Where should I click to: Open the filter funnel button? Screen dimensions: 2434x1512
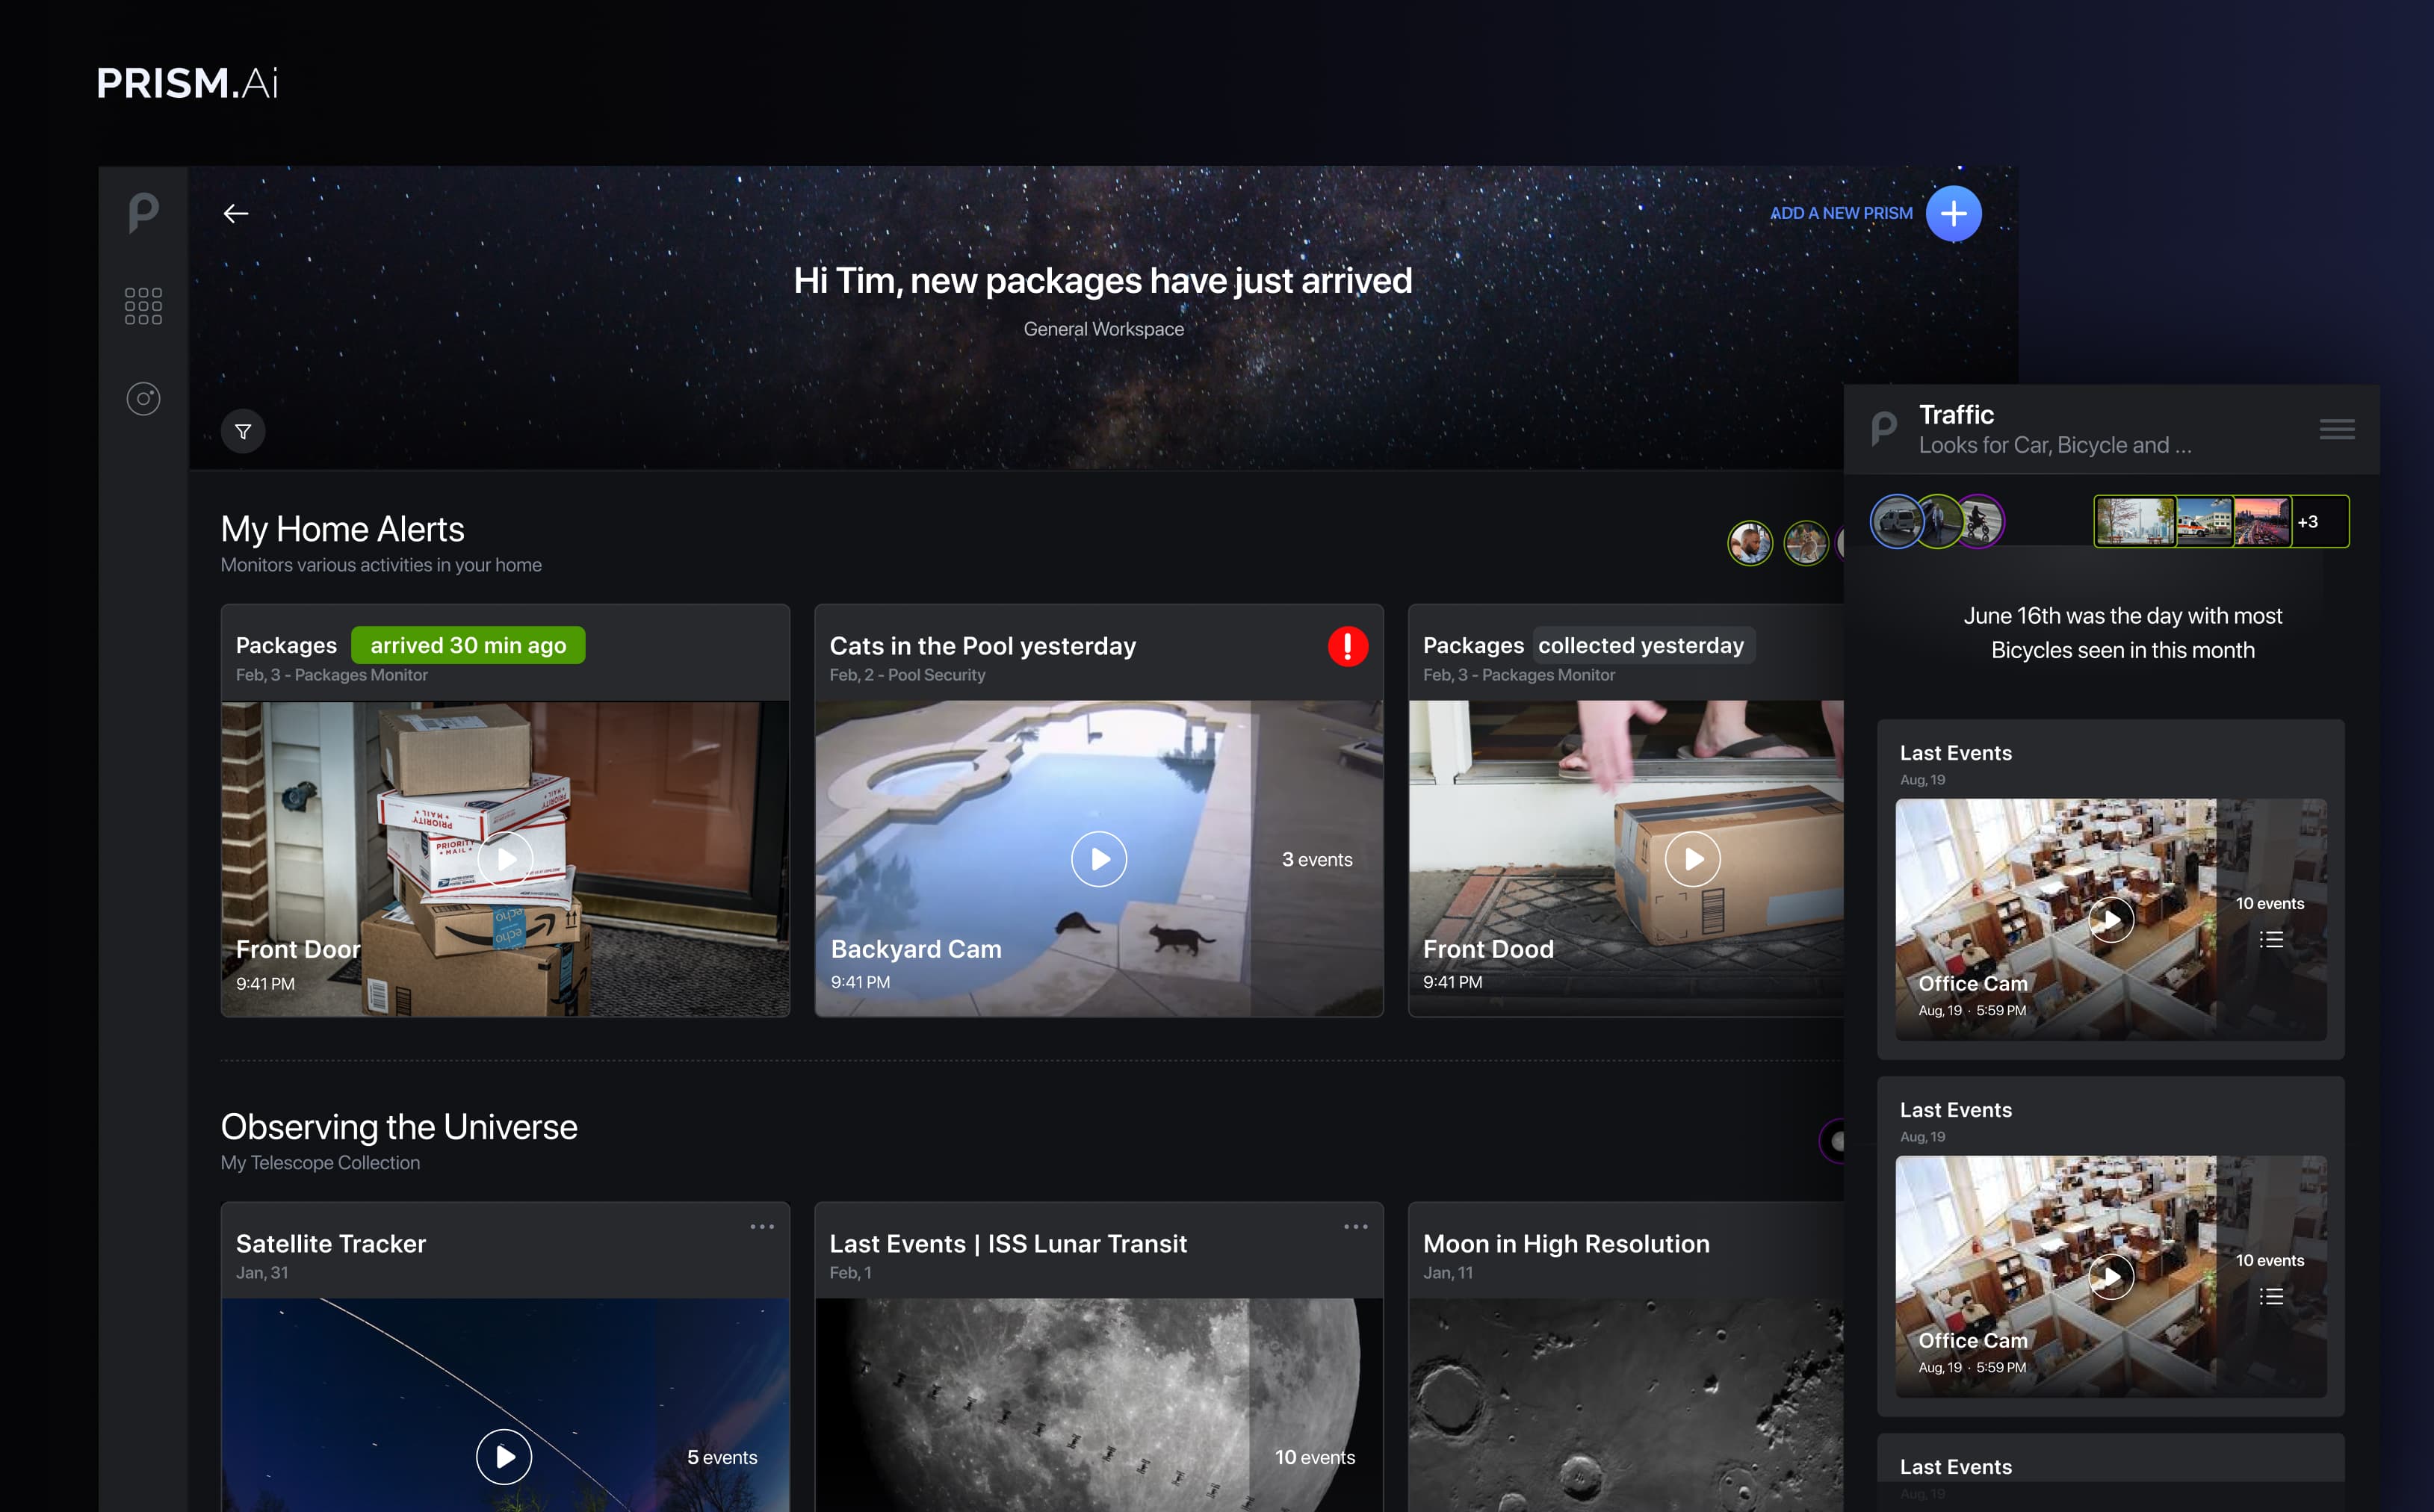point(243,432)
